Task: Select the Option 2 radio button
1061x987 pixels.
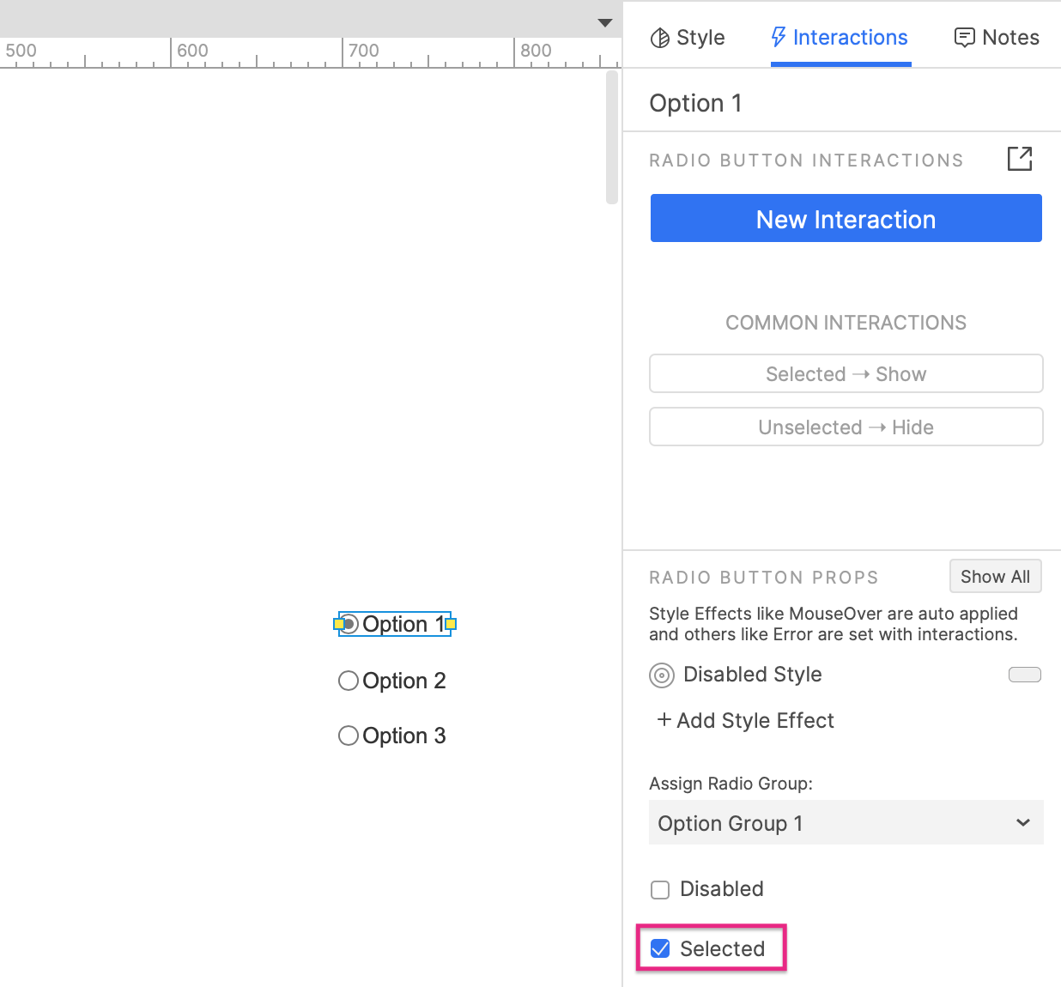Action: pos(349,681)
